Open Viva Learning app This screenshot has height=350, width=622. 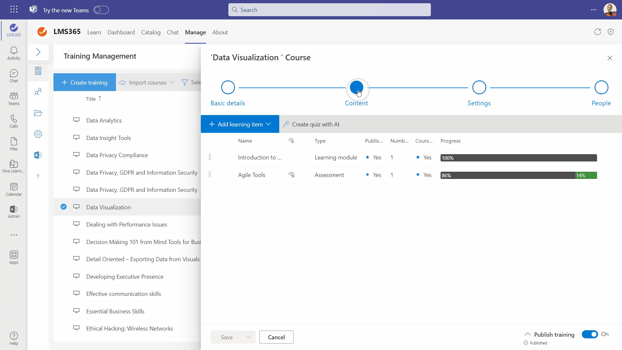click(14, 167)
